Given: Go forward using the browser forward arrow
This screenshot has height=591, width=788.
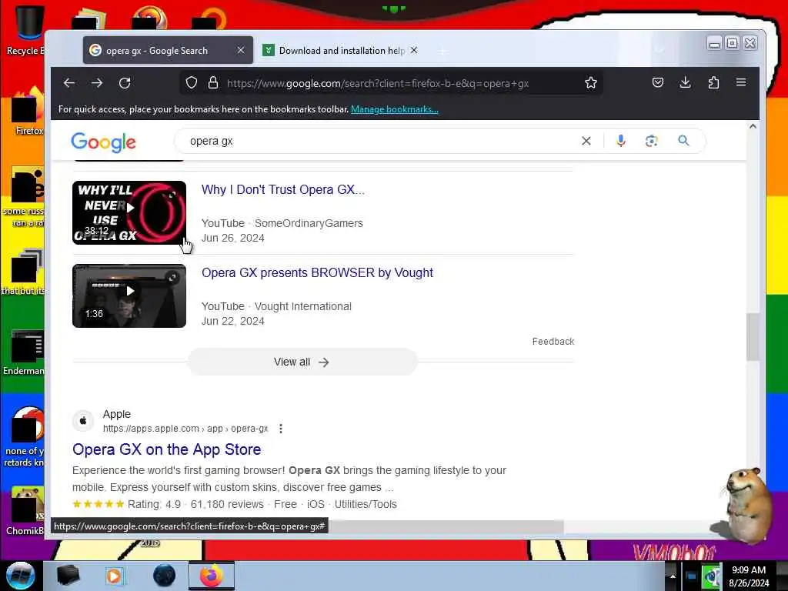Looking at the screenshot, I should coord(97,83).
